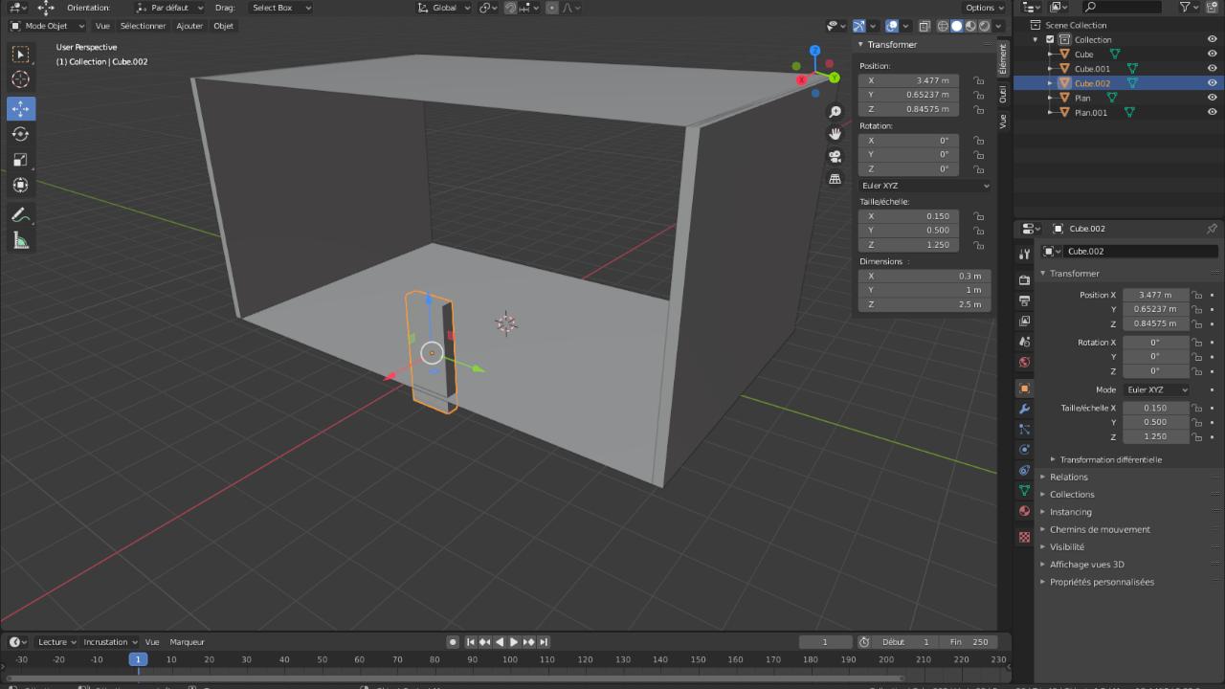
Task: Click the Taille/échelle Y 0.500 field in properties
Action: click(1155, 422)
